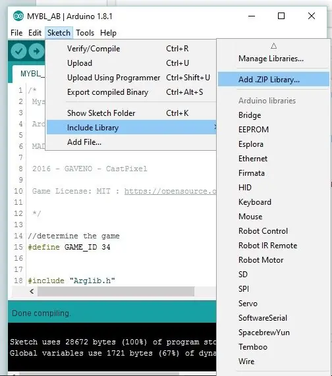Select Add File... menu entry
Screen dimensions: 332x376
click(131, 142)
